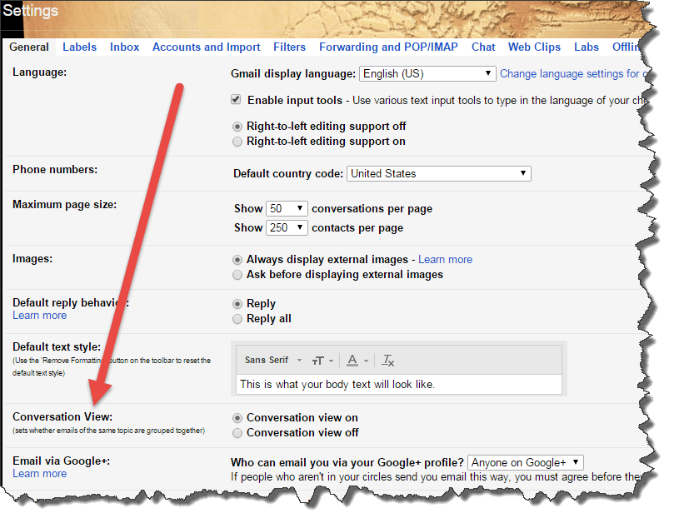Image resolution: width=674 pixels, height=523 pixels.
Task: Open the Filters settings tab
Action: click(x=289, y=47)
